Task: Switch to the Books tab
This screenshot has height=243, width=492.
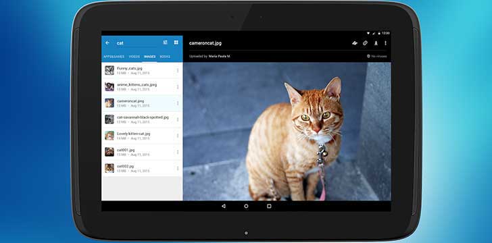Action: click(x=165, y=57)
